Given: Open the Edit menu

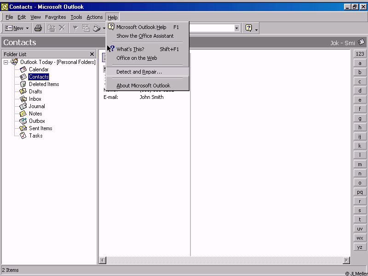Looking at the screenshot, I should coord(22,17).
